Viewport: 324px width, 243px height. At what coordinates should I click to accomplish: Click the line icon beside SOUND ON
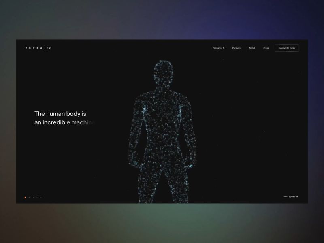(x=285, y=197)
